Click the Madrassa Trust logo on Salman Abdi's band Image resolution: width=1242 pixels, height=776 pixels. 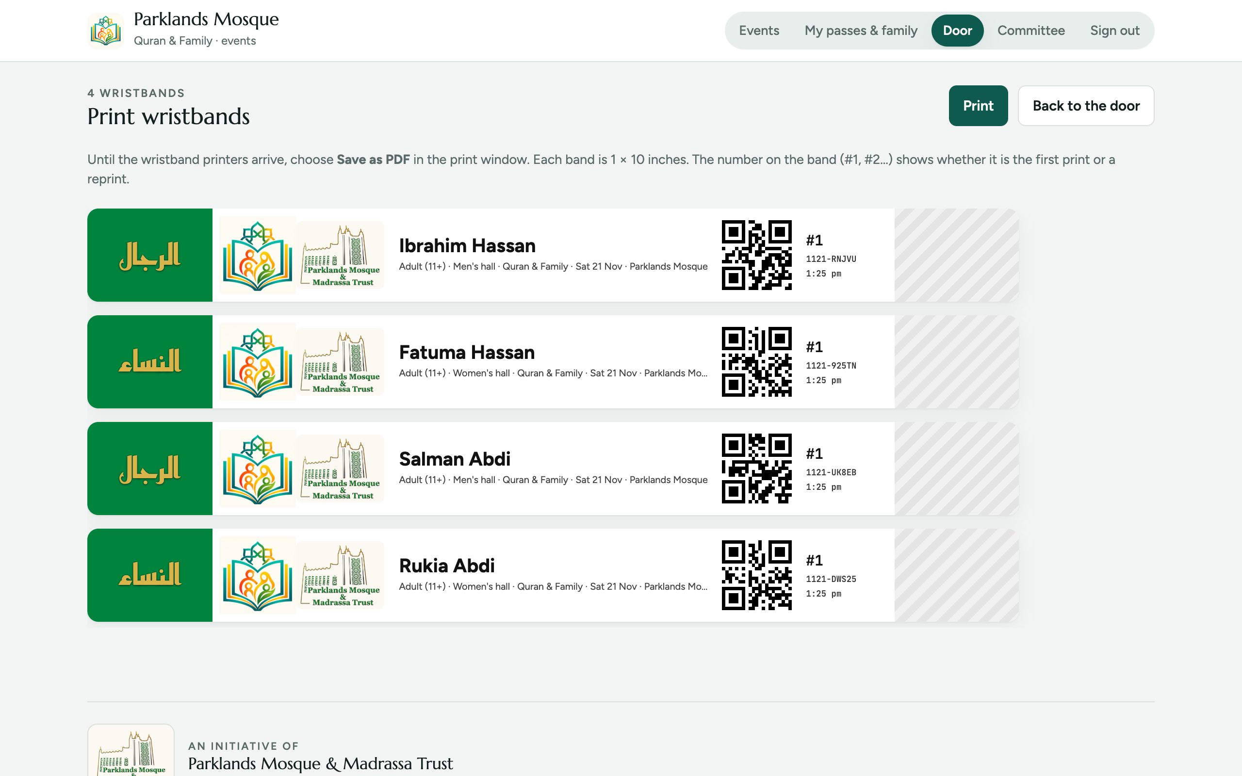[341, 469]
